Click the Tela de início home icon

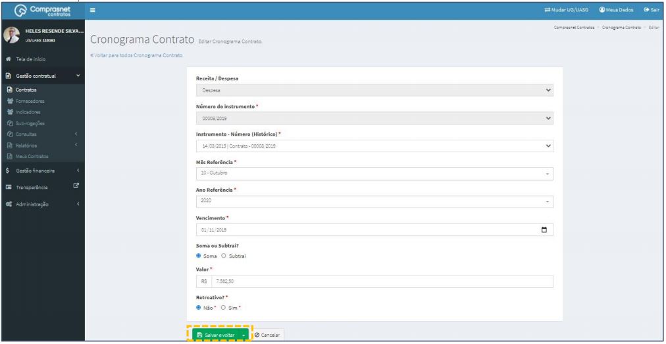pos(8,59)
